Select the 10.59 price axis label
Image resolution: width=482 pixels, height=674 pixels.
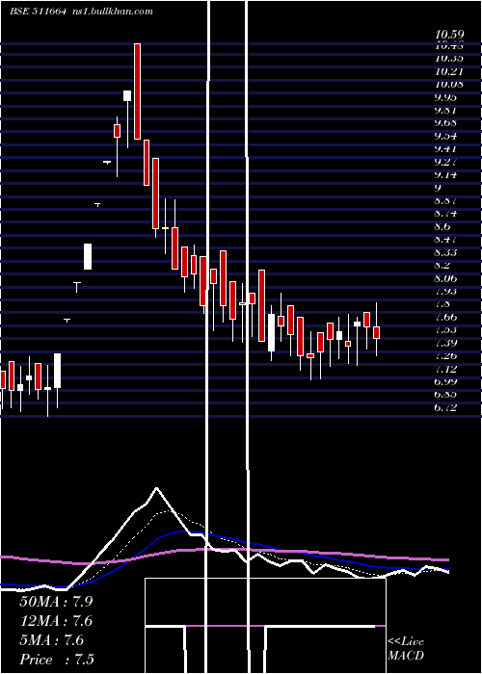[449, 34]
